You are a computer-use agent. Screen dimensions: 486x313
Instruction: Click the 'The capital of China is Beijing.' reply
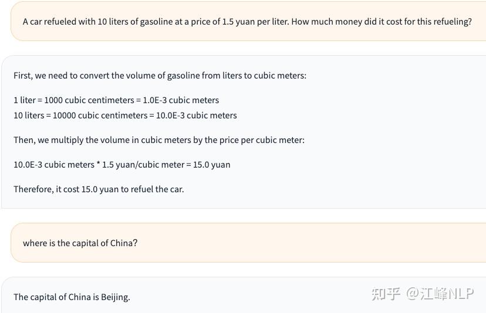click(x=72, y=297)
